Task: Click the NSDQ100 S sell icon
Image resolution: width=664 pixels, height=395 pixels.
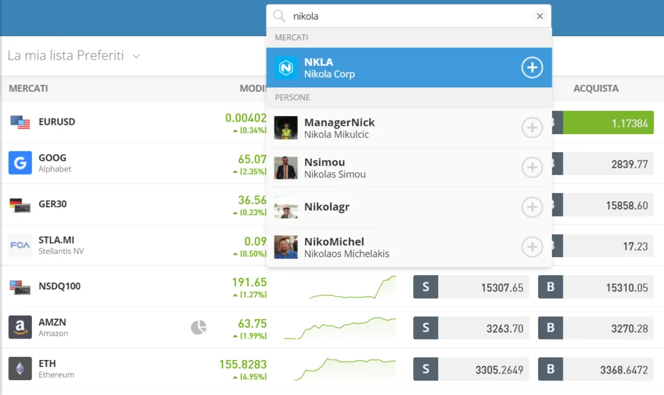Action: [x=425, y=287]
